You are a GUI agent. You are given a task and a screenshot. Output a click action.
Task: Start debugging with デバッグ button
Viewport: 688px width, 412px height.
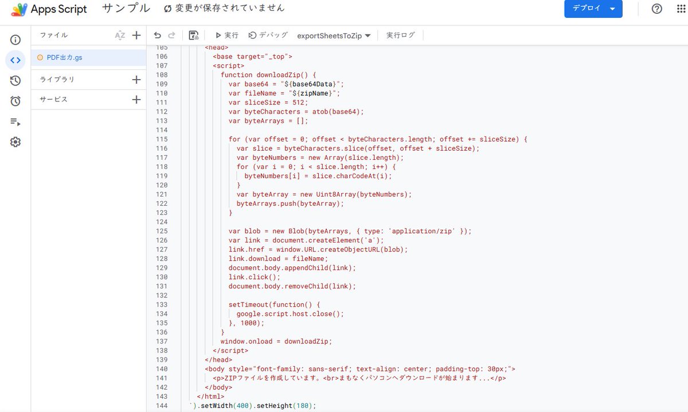tap(268, 36)
